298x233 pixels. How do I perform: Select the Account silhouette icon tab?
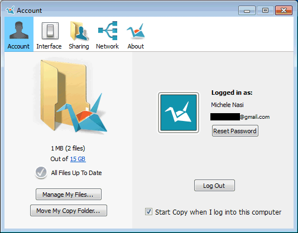coord(19,31)
